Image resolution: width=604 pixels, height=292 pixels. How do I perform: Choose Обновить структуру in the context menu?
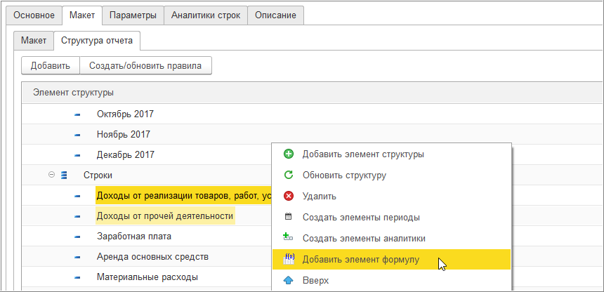(343, 175)
